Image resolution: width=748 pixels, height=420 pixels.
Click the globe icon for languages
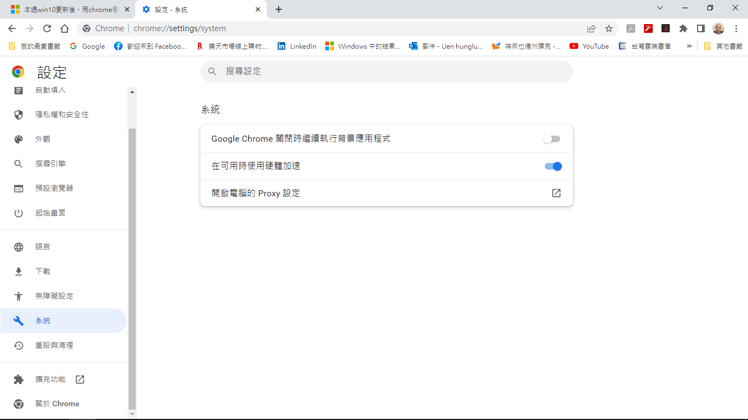[19, 247]
